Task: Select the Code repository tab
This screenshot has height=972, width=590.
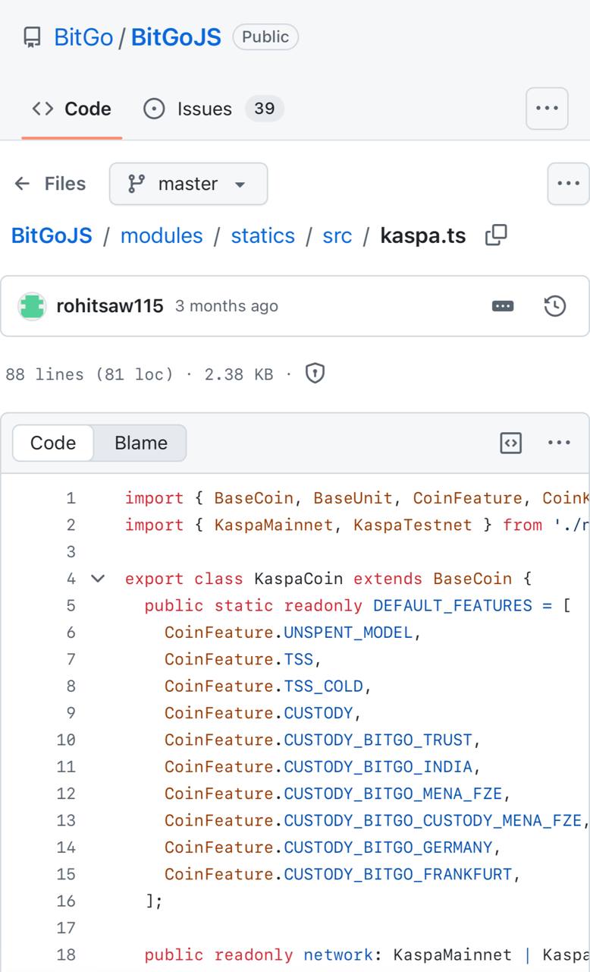Action: pos(72,109)
